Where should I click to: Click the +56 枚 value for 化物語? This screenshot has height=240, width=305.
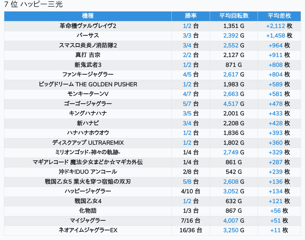[x=279, y=211]
